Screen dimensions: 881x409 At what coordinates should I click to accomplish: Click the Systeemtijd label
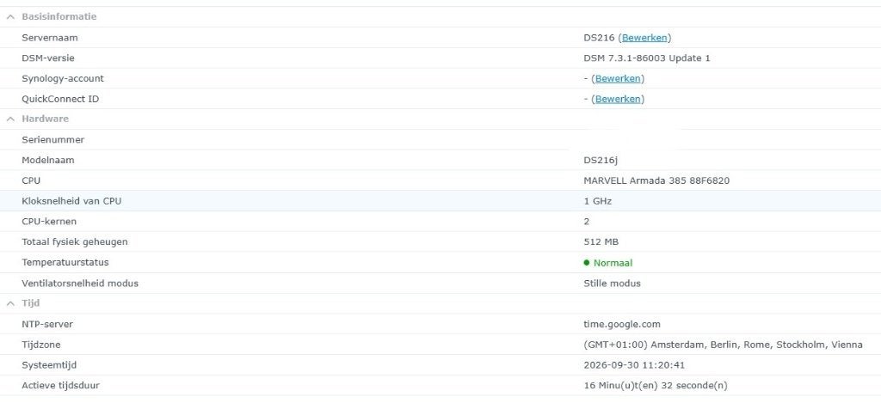point(49,365)
